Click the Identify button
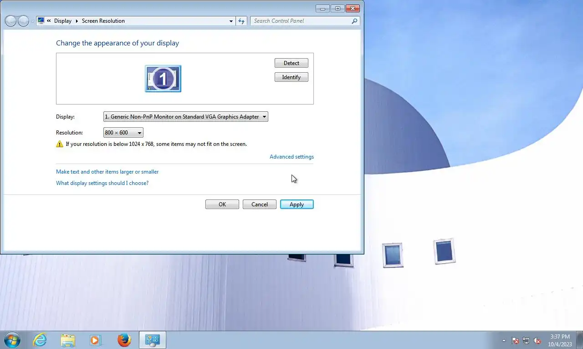This screenshot has width=583, height=349. (291, 77)
